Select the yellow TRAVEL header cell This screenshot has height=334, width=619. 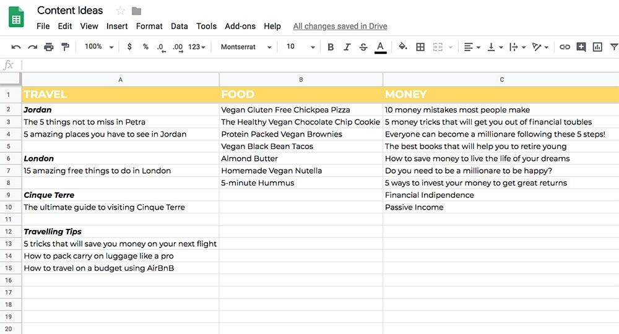coord(120,95)
